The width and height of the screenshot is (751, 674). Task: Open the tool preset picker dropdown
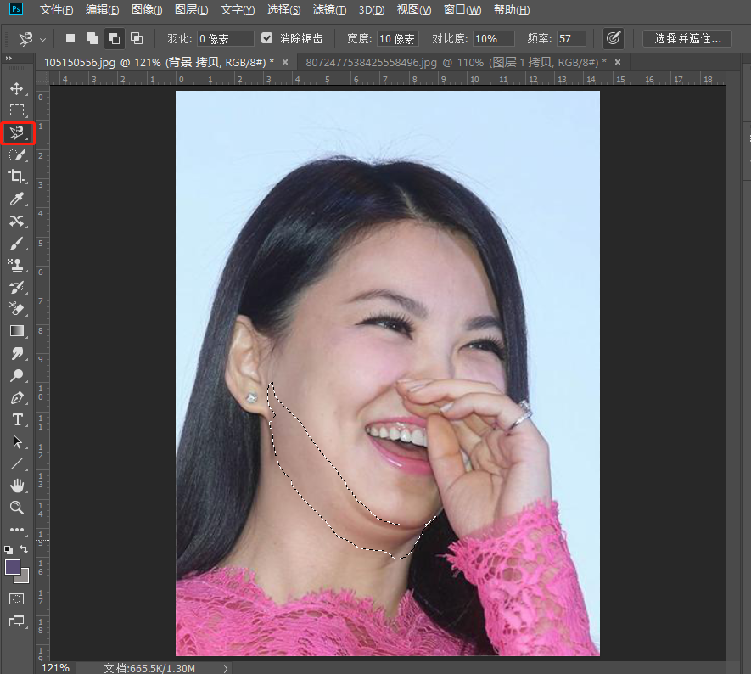[32, 39]
